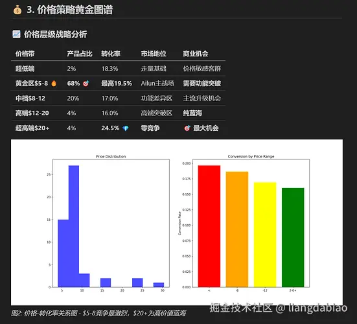Click the 主流升级机会 cell

point(202,98)
